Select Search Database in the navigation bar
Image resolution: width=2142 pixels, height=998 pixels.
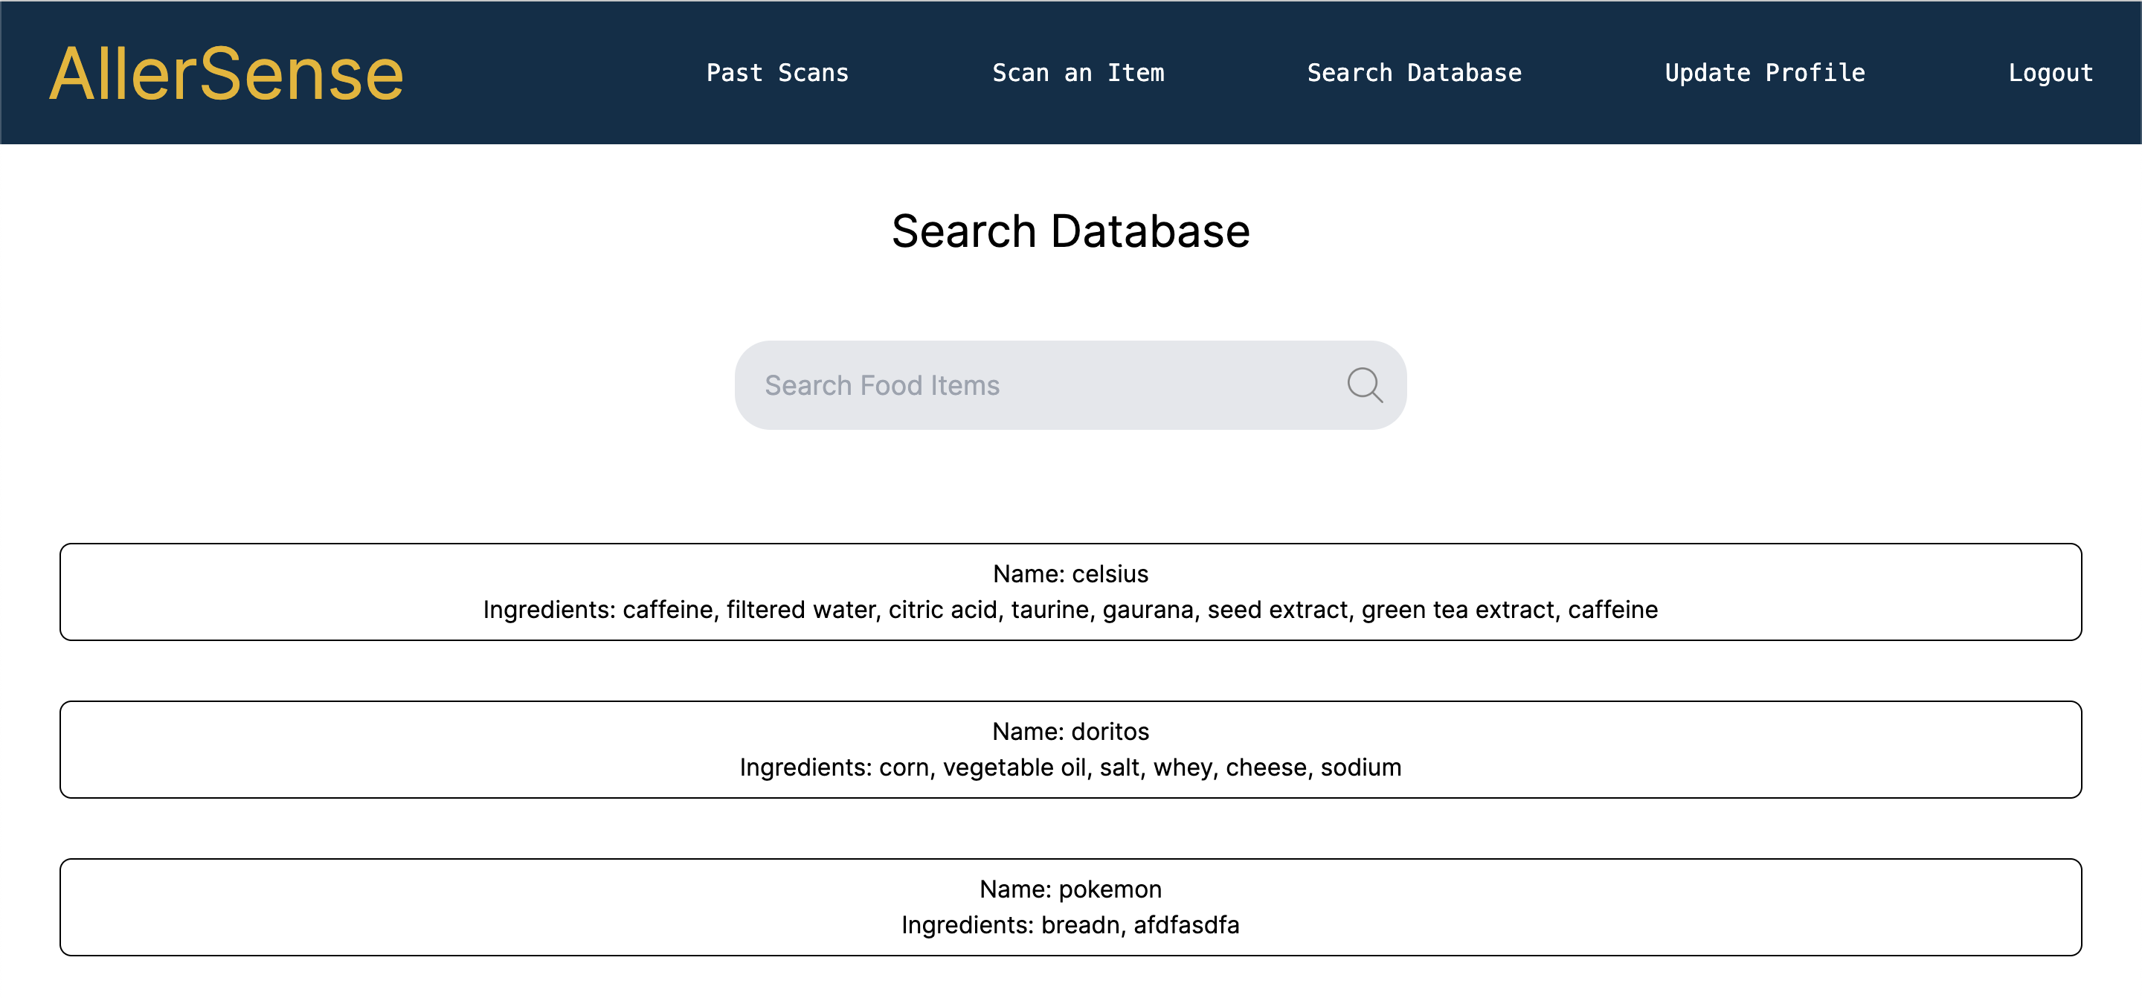[x=1414, y=73]
